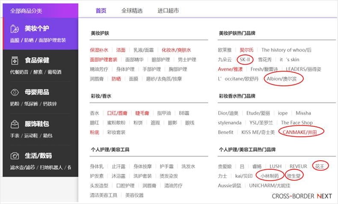
Task: Open the LUSH brand link
Action: [x=276, y=166]
